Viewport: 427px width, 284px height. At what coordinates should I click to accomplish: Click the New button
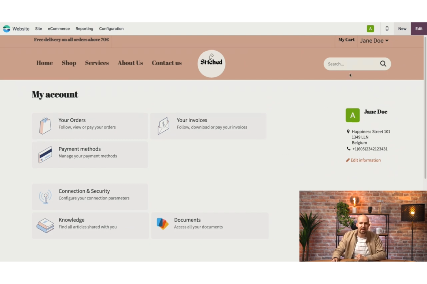coord(402,29)
